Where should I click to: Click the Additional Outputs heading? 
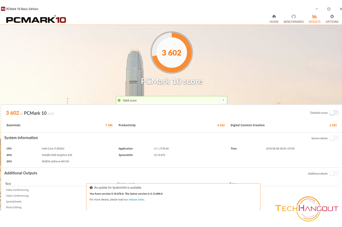(x=21, y=173)
